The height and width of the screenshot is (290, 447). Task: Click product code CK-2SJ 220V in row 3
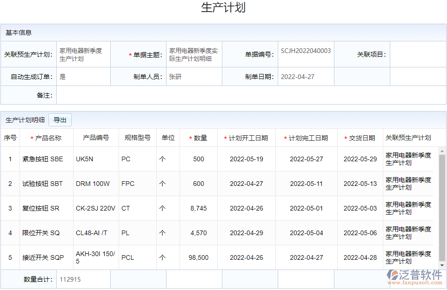click(94, 208)
